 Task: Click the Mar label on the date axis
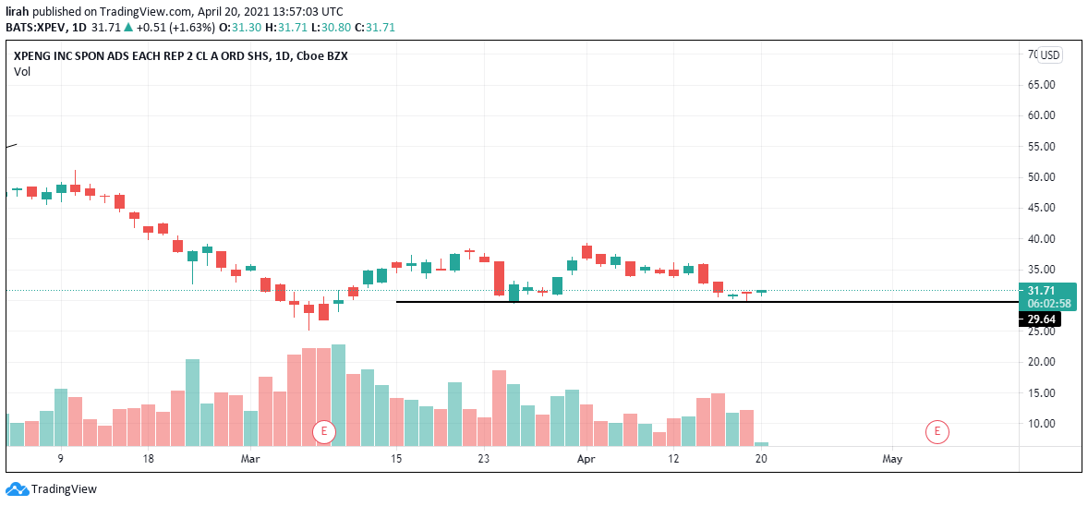pos(250,459)
